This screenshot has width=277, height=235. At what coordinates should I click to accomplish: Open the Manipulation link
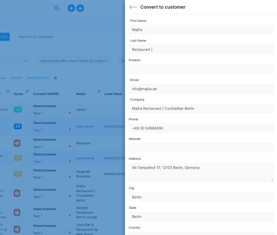coord(38,78)
